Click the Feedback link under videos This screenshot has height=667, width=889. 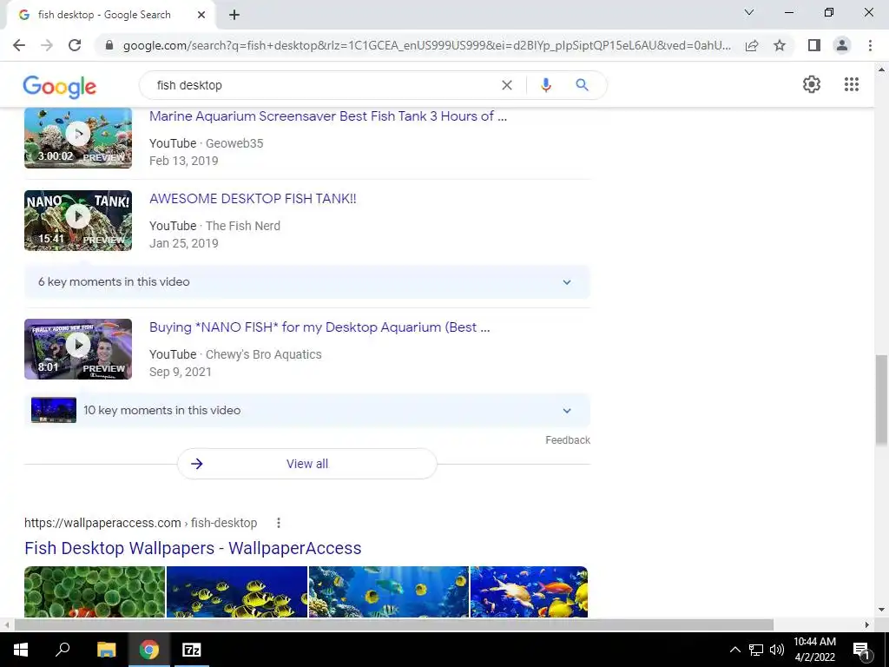[x=568, y=440]
